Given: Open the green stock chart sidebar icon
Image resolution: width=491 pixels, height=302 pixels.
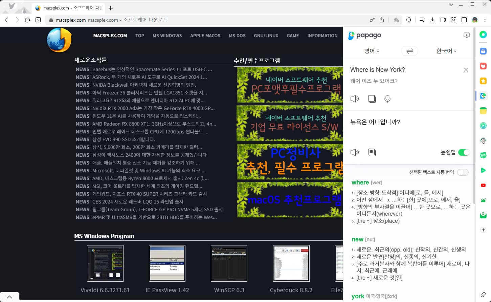Looking at the screenshot, I should point(483,200).
